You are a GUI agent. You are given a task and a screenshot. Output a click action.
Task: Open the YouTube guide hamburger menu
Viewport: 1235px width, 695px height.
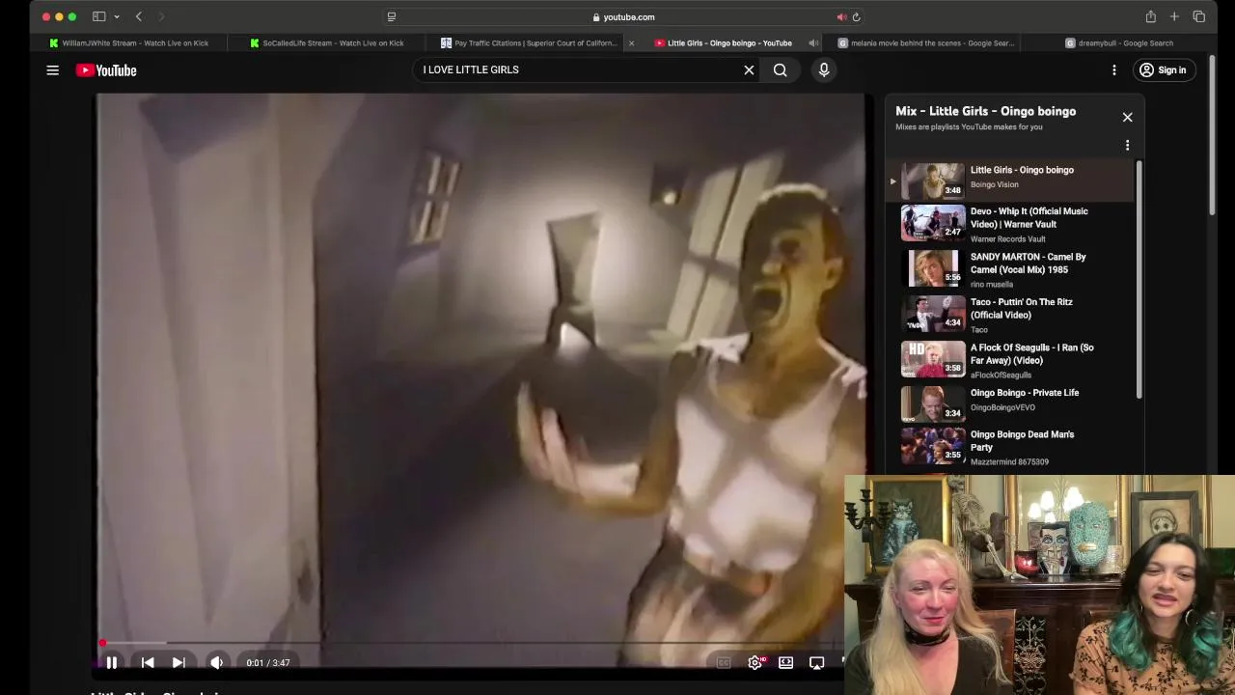[53, 70]
